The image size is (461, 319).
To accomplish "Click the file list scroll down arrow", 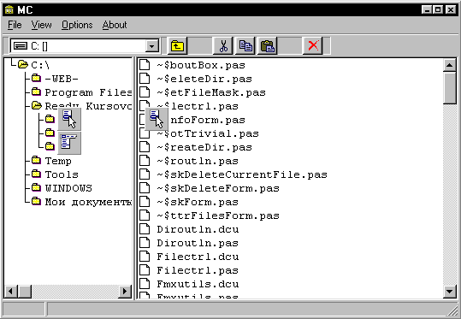I will pos(450,292).
